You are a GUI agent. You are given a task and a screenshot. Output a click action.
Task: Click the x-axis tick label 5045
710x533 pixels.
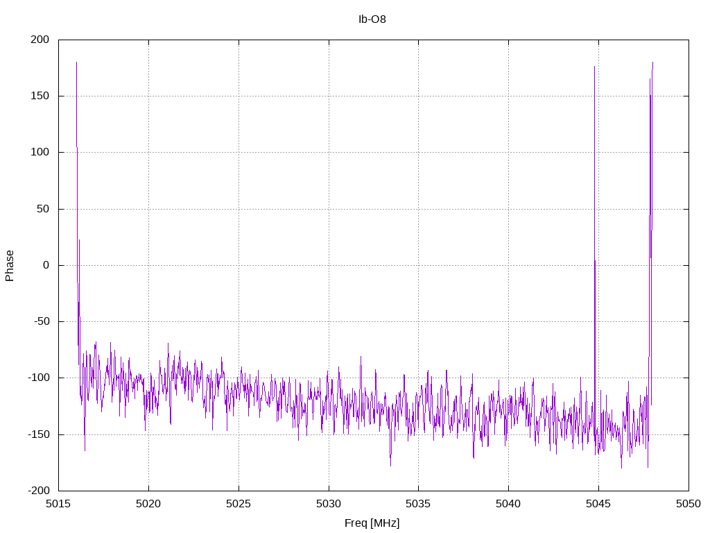(598, 504)
